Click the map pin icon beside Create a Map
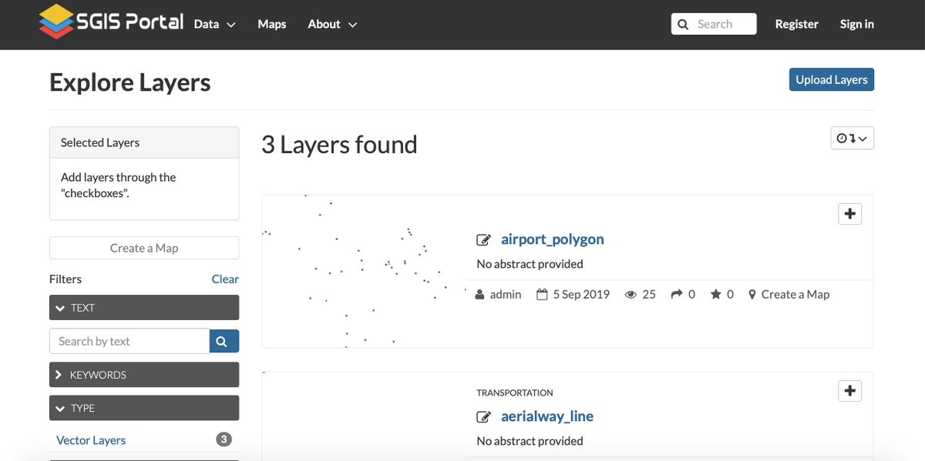Image resolution: width=925 pixels, height=461 pixels. click(752, 295)
